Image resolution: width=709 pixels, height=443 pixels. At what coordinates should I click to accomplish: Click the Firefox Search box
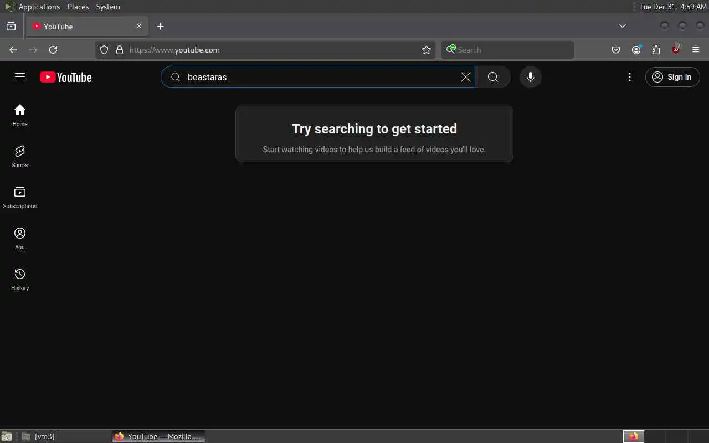(507, 50)
